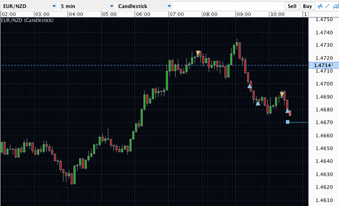Select the trend line drawing tool
Viewport: 339px width, 206px height.
click(327, 7)
